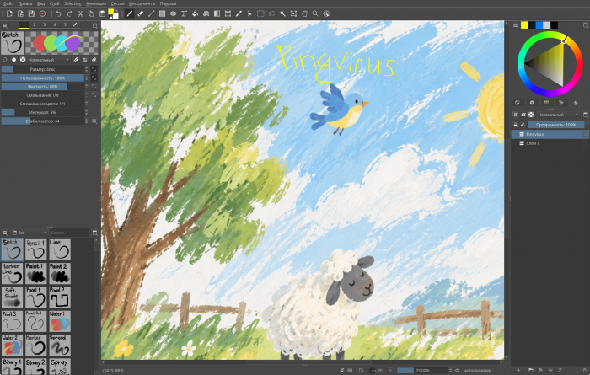
Task: Click the brush preset Search field
Action: (69, 233)
